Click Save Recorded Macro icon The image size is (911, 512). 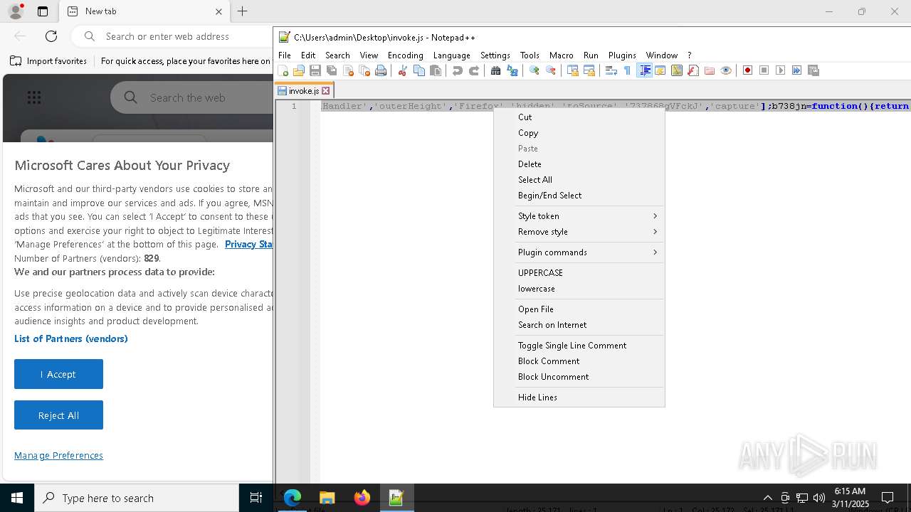pyautogui.click(x=813, y=70)
